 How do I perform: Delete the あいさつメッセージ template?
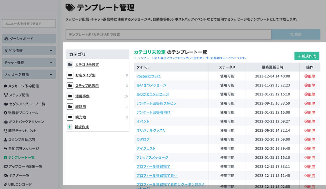[310, 85]
